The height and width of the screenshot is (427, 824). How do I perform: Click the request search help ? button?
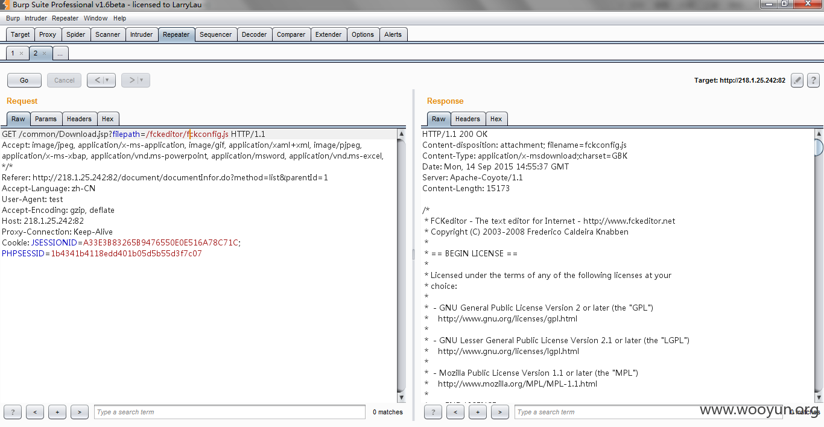tap(12, 412)
